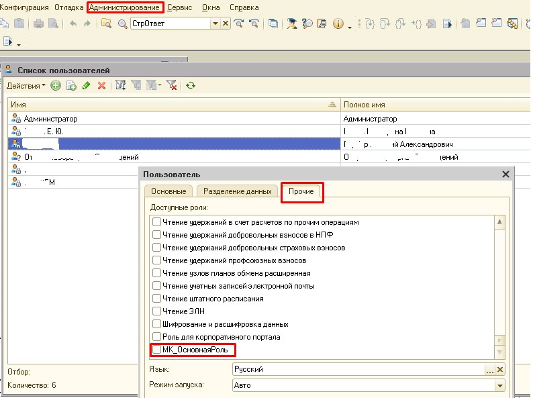Tick Шифрование и расшифровка данных role
Screen dimensions: 533x398
point(156,324)
